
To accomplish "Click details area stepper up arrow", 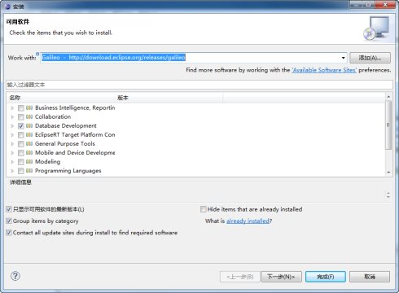I will [x=388, y=193].
